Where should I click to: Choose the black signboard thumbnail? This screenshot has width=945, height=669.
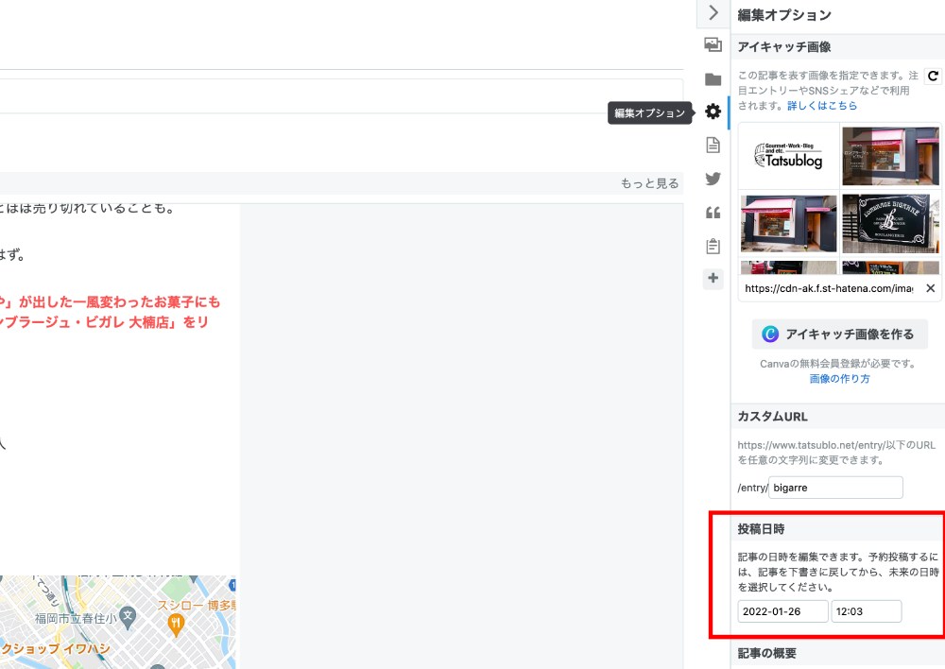coord(890,224)
